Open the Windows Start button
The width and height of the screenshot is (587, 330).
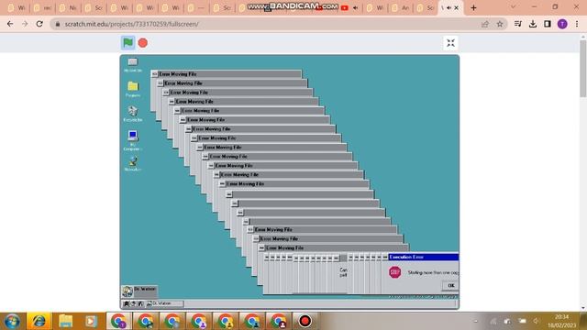12,321
